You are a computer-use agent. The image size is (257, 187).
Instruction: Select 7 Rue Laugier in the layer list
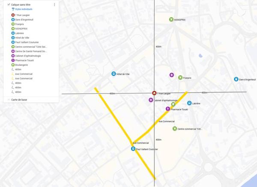click(22, 15)
